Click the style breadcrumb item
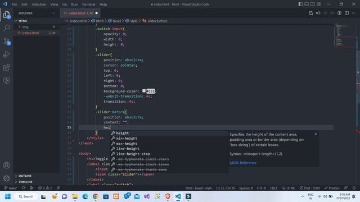Screen dimensions: 360x202 point(131,21)
